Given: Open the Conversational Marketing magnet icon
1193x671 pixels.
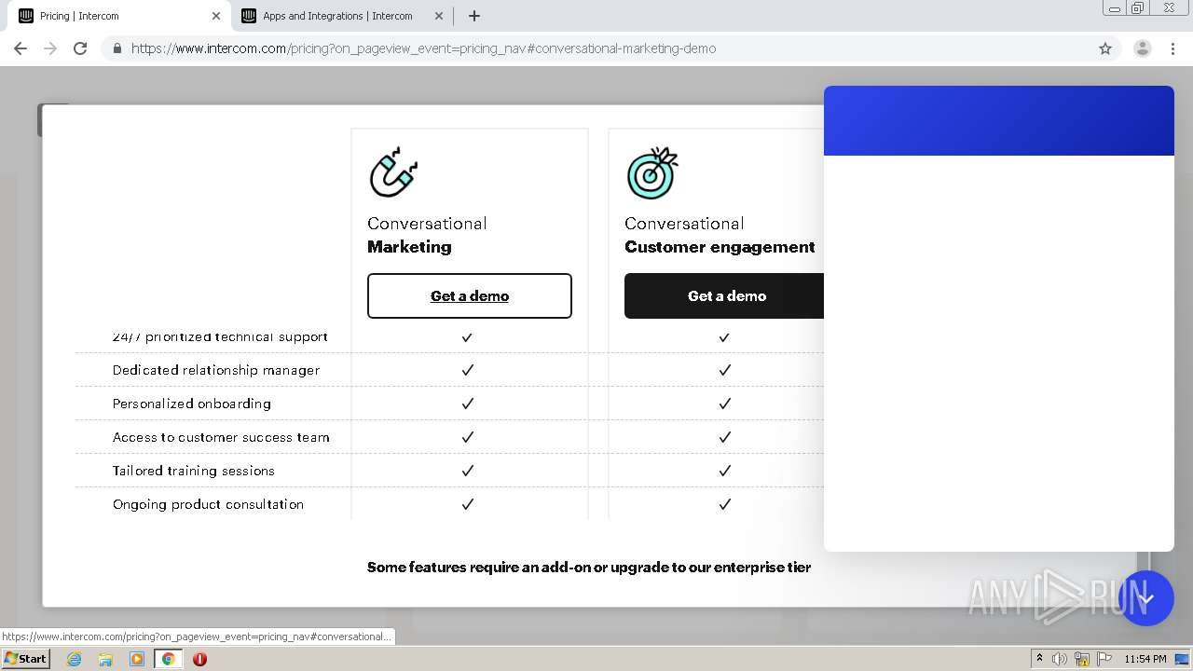Looking at the screenshot, I should (x=393, y=172).
